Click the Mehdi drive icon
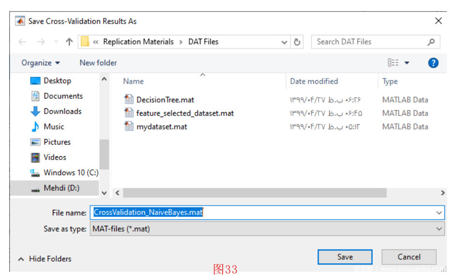The image size is (458, 278). (35, 190)
